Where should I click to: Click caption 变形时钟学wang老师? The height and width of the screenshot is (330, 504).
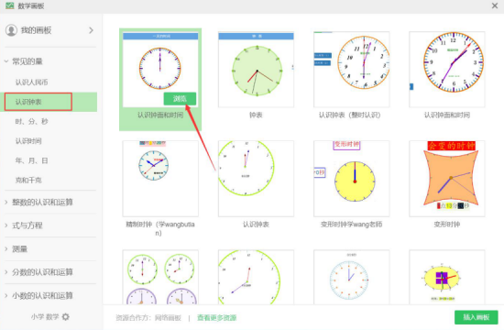[x=351, y=225]
